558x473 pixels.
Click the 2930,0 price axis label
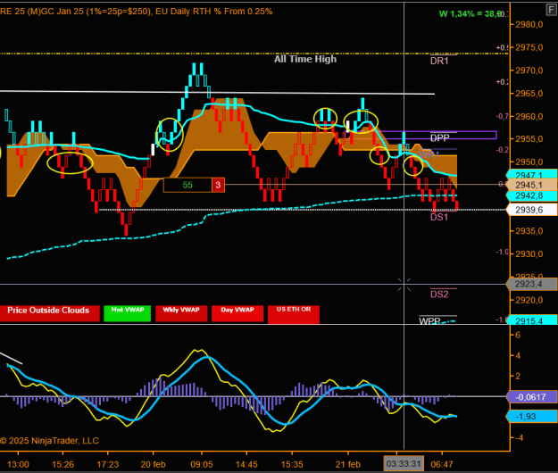[x=529, y=254]
